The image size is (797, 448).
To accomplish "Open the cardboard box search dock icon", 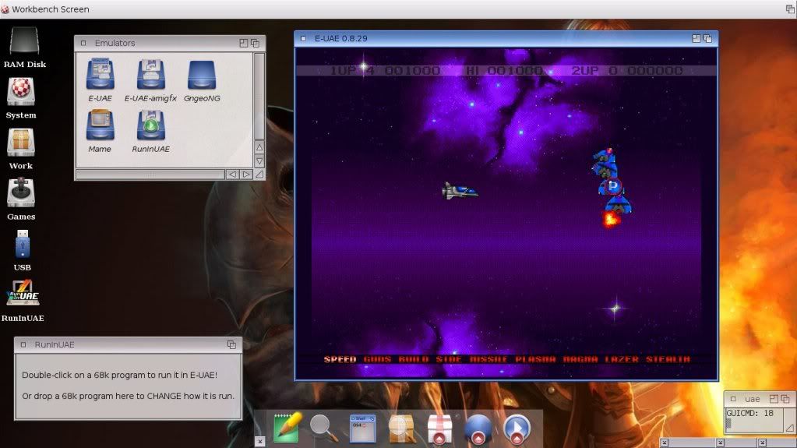I will pos(401,429).
